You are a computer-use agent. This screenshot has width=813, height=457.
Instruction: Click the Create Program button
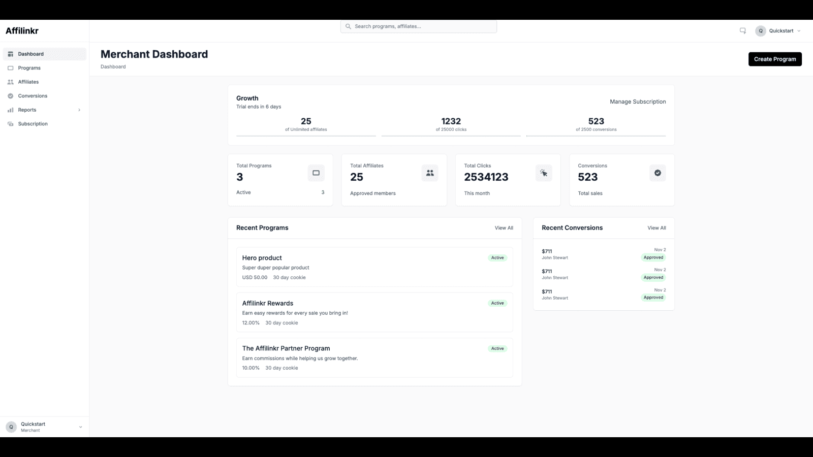pos(775,59)
